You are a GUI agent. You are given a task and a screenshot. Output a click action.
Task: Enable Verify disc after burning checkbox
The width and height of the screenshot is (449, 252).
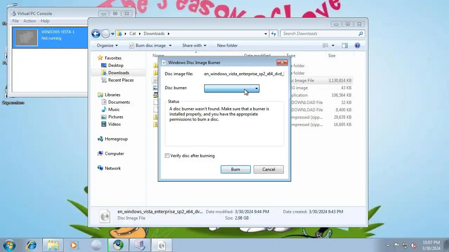167,156
